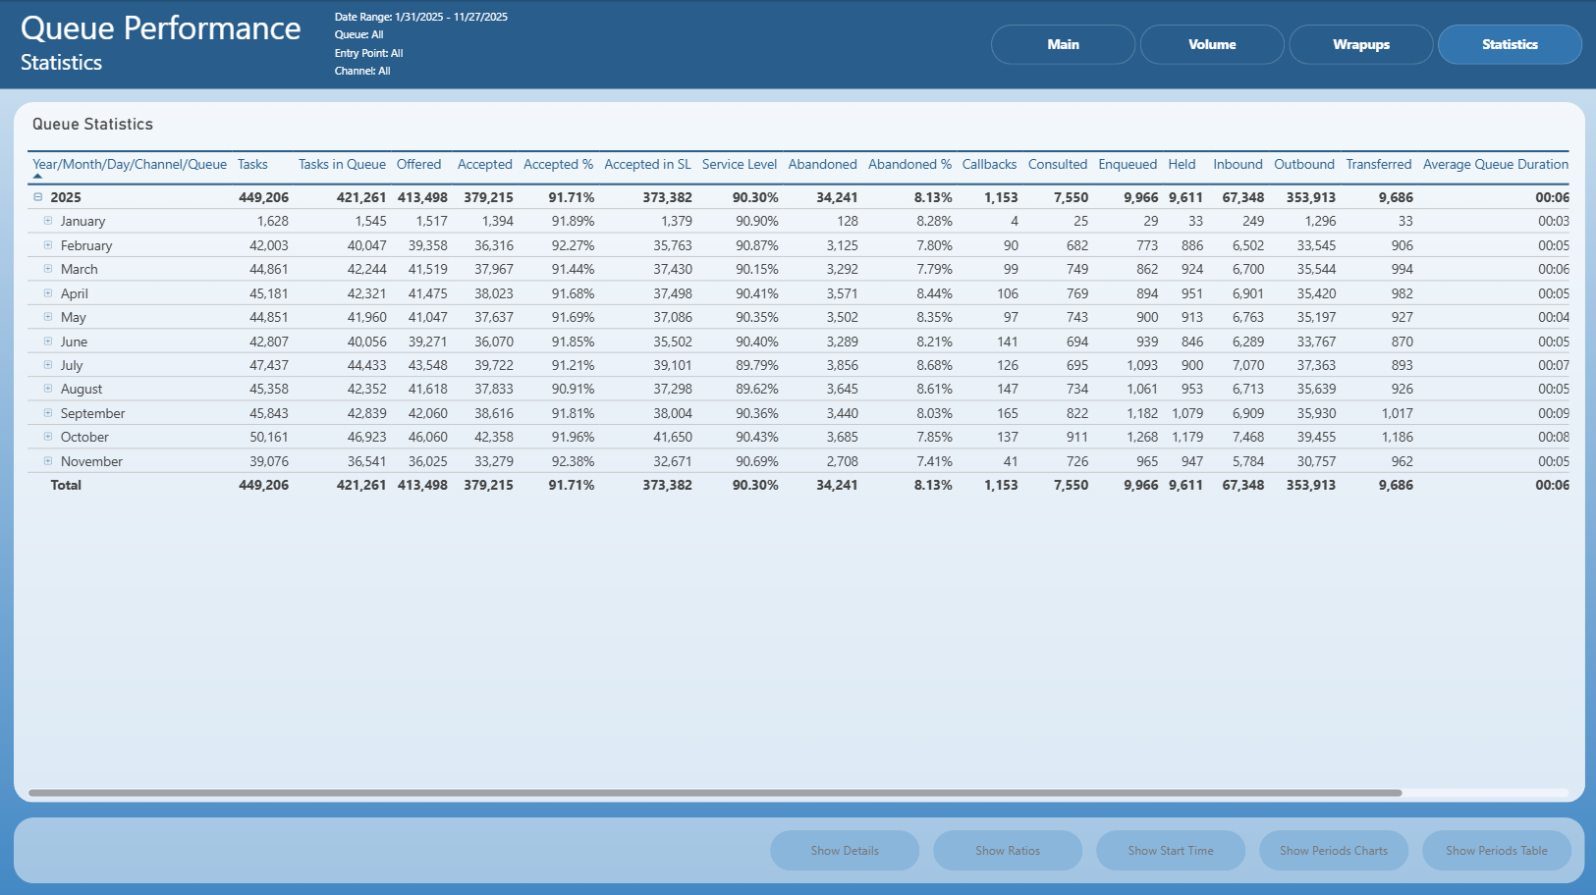The height and width of the screenshot is (895, 1596).
Task: Sort by the Accepted column header
Action: 485,164
